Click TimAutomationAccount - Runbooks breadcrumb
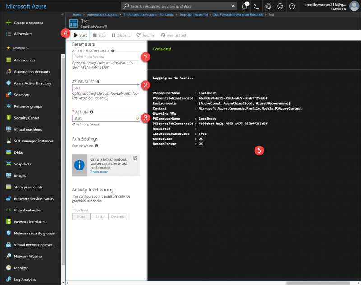361x285 pixels. point(148,14)
